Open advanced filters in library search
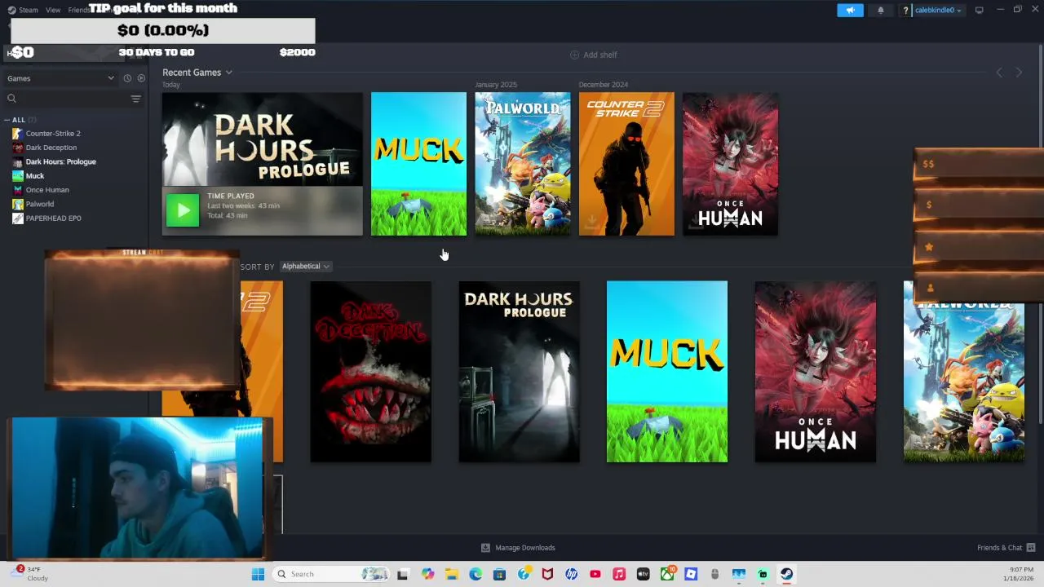Image resolution: width=1044 pixels, height=587 pixels. (x=135, y=99)
